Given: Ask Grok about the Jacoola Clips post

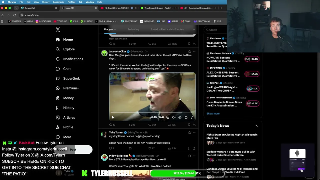Looking at the screenshot, I should (x=190, y=51).
